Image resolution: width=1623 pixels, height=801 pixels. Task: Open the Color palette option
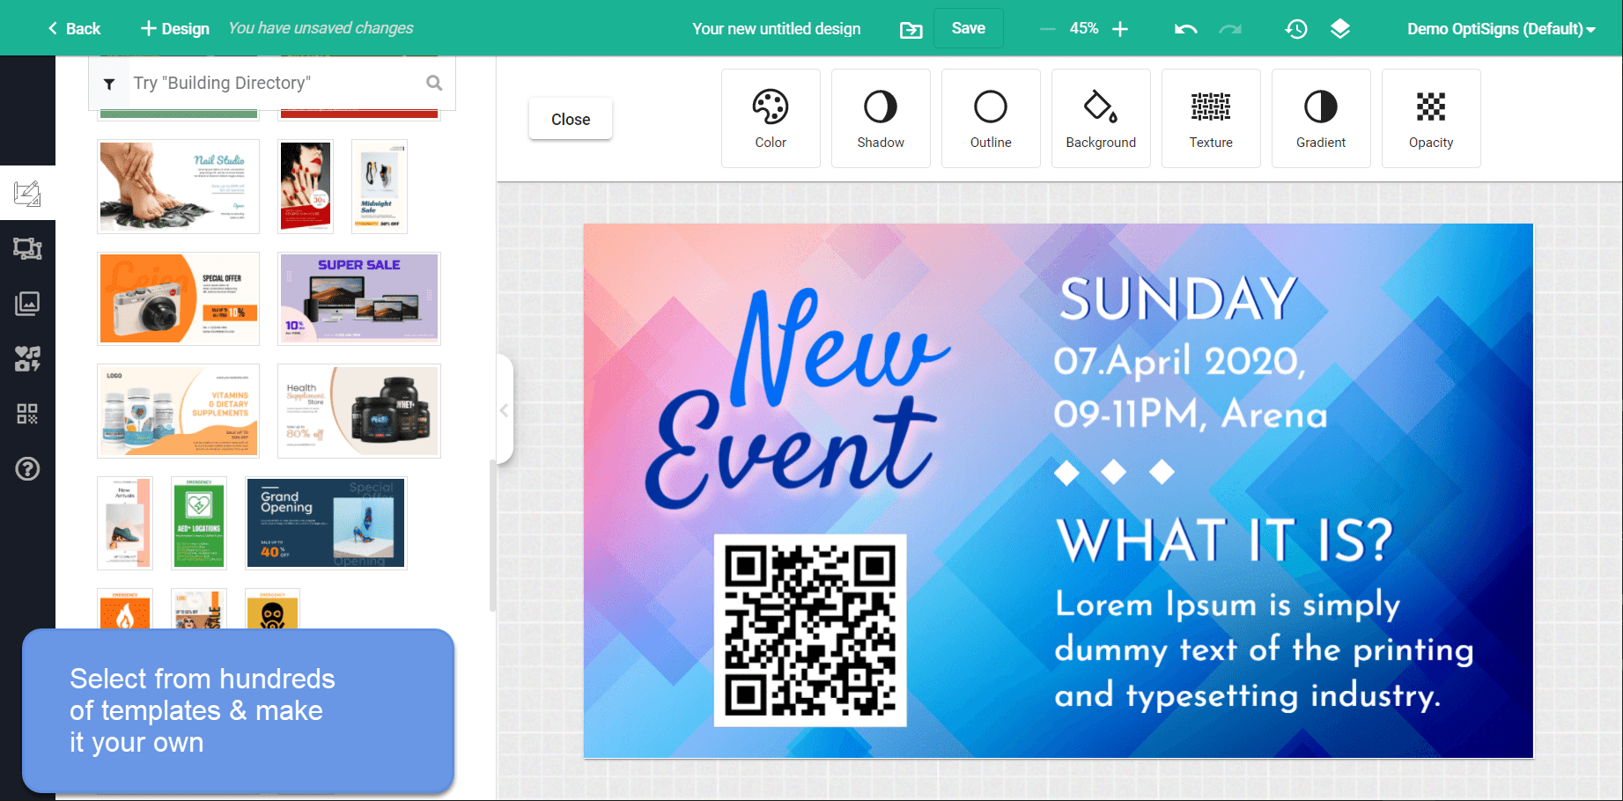[771, 119]
